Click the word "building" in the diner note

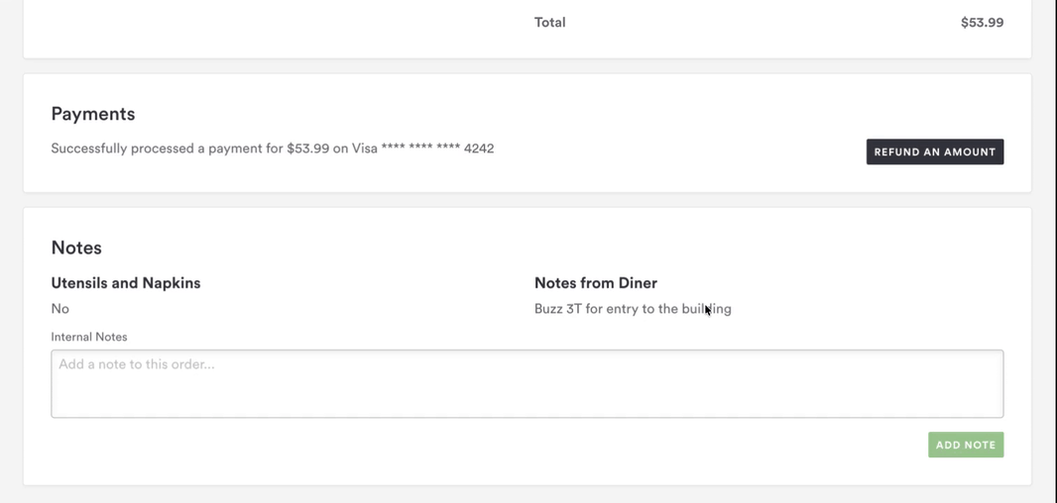(707, 309)
